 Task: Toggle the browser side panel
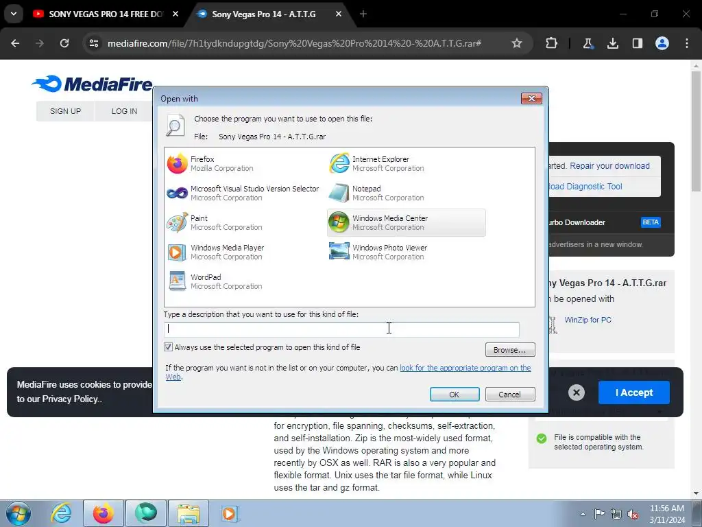point(637,43)
